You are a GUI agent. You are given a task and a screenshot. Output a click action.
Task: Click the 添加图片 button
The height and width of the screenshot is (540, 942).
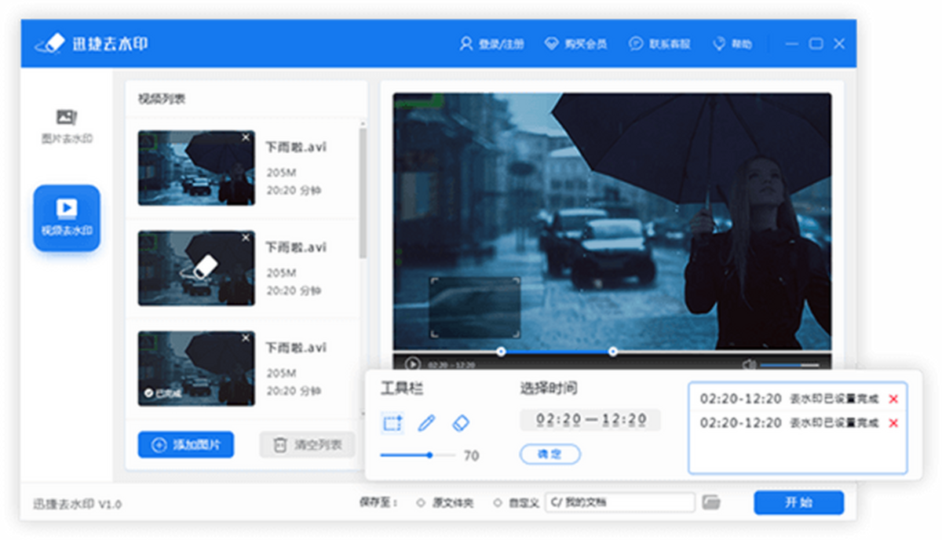tap(185, 445)
